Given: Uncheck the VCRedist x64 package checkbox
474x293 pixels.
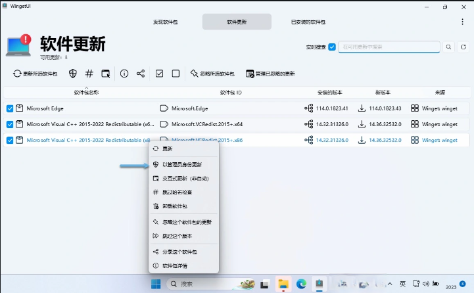Looking at the screenshot, I should [10, 124].
